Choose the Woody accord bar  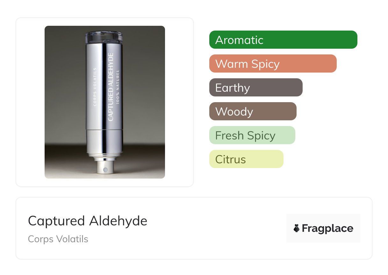click(253, 111)
